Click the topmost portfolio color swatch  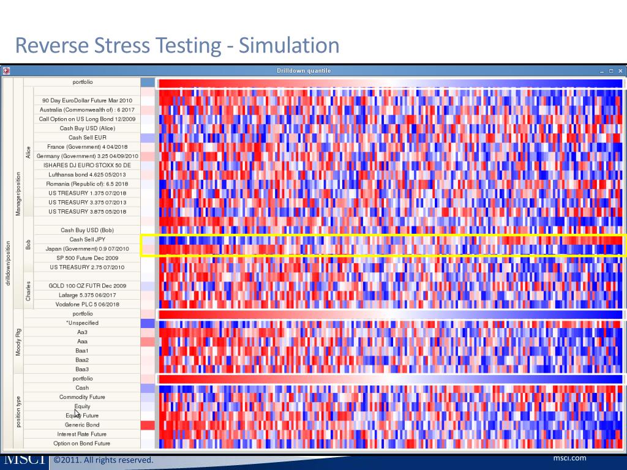pyautogui.click(x=148, y=82)
